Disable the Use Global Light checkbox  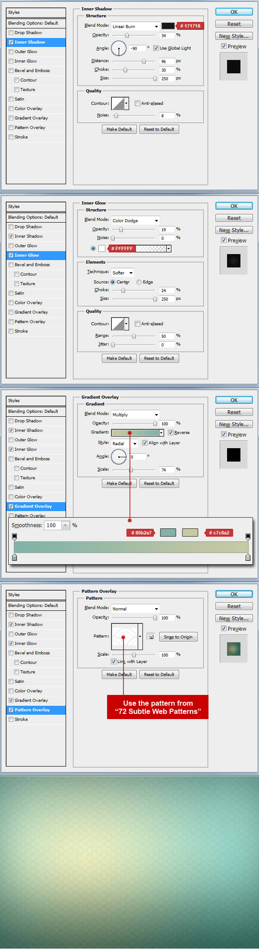pyautogui.click(x=156, y=48)
